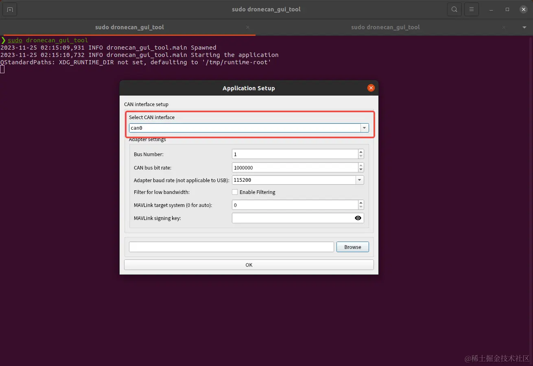The image size is (533, 366).
Task: Click the can0 interface text field
Action: [245, 128]
